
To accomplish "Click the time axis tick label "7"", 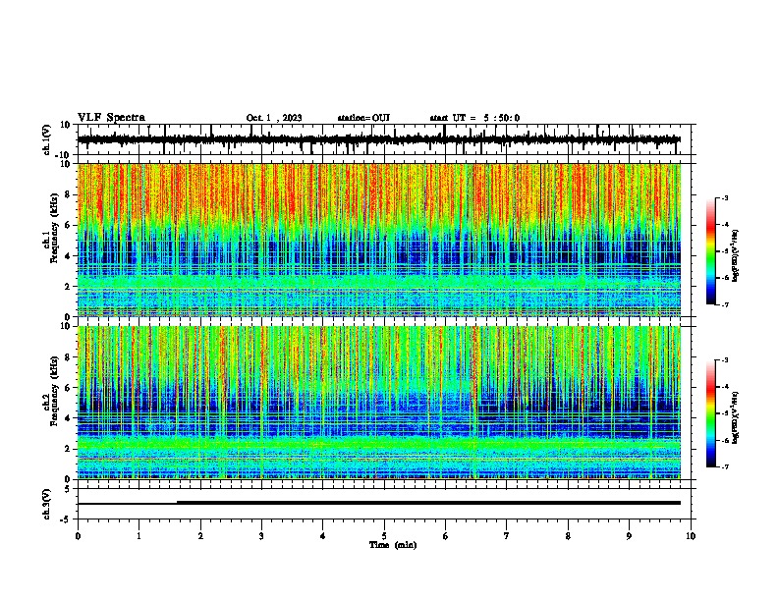I will 507,536.
